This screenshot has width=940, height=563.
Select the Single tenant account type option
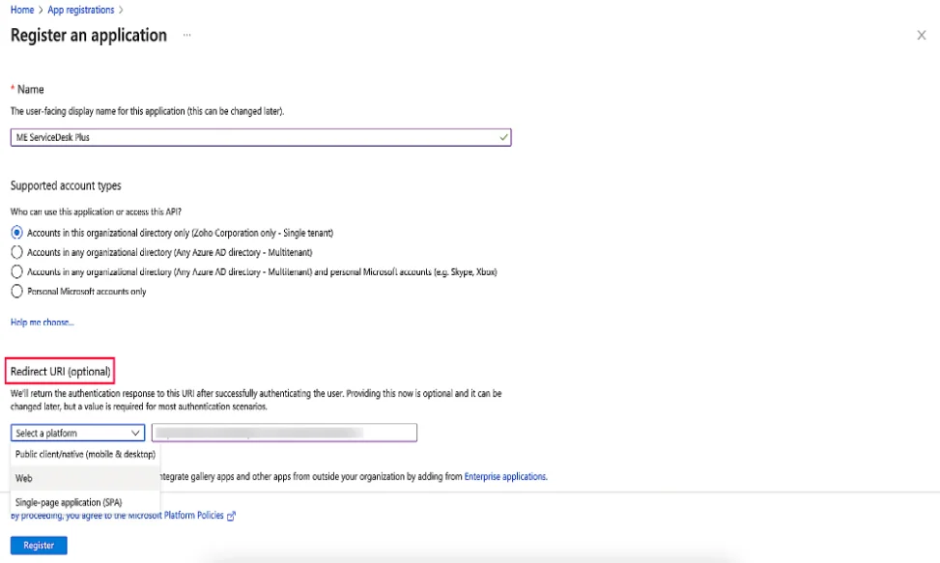tap(16, 233)
